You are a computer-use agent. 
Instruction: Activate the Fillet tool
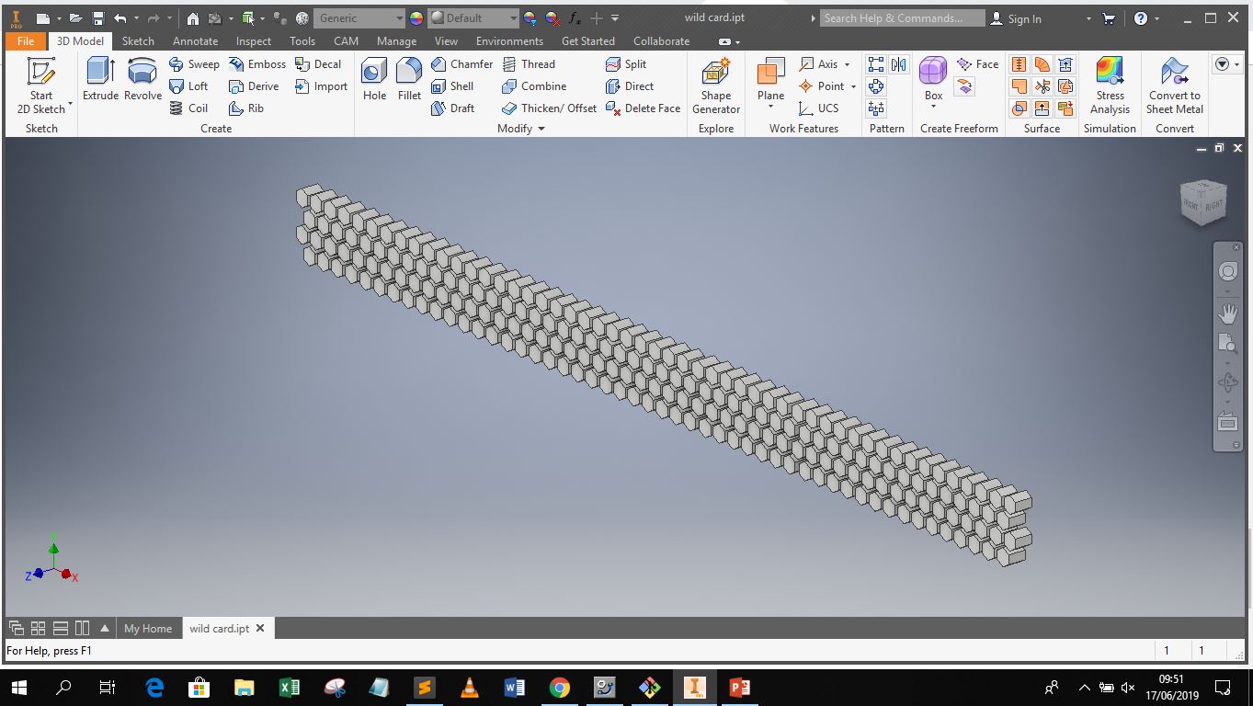point(409,80)
